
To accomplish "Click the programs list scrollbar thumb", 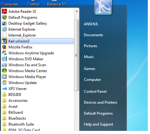I will 77,55.
